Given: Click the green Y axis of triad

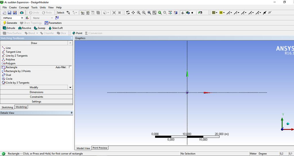Looking at the screenshot, I should coord(282,122).
